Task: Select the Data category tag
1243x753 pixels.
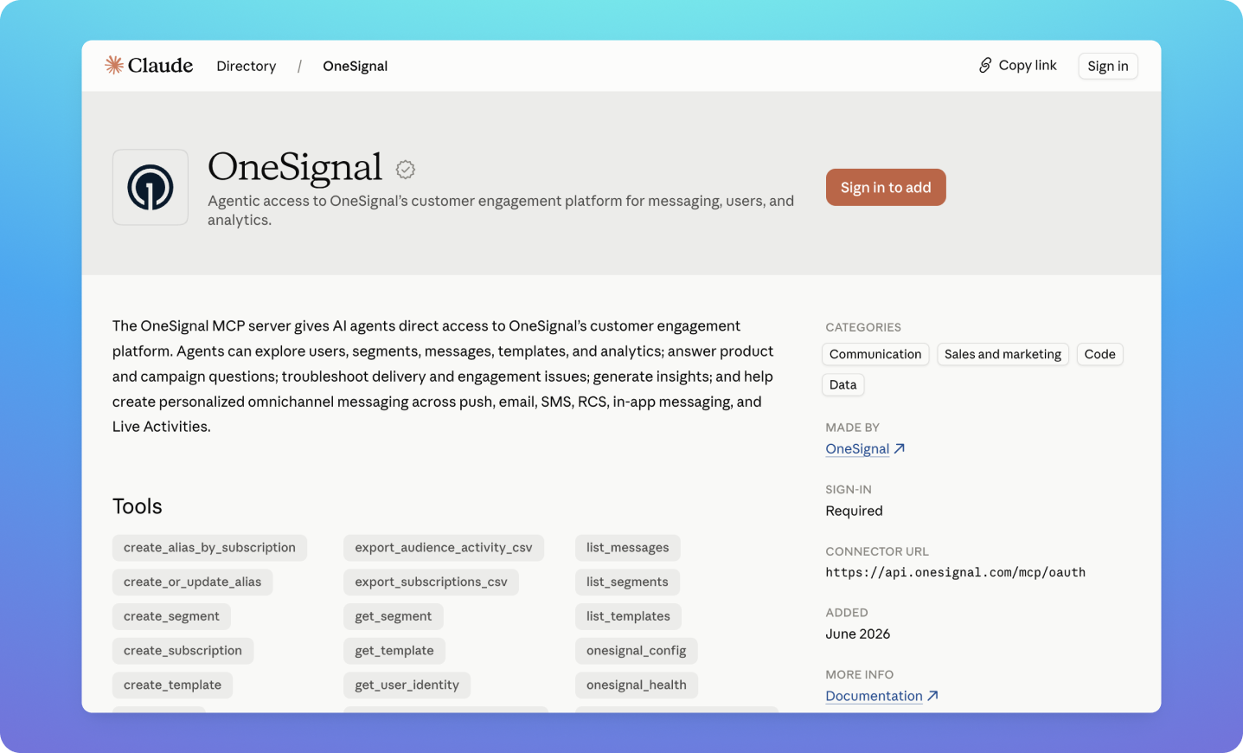Action: click(x=843, y=384)
